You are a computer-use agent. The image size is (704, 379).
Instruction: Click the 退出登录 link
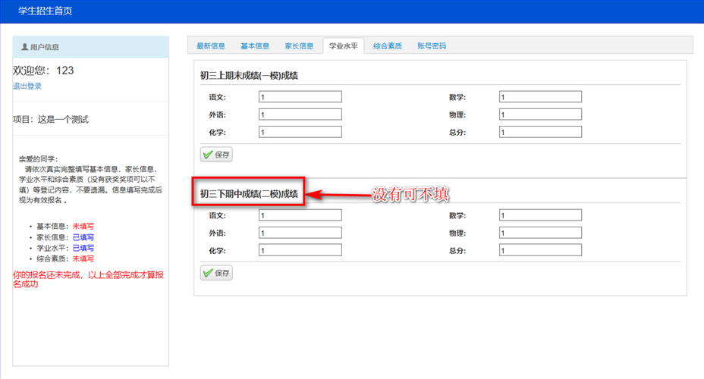[27, 86]
